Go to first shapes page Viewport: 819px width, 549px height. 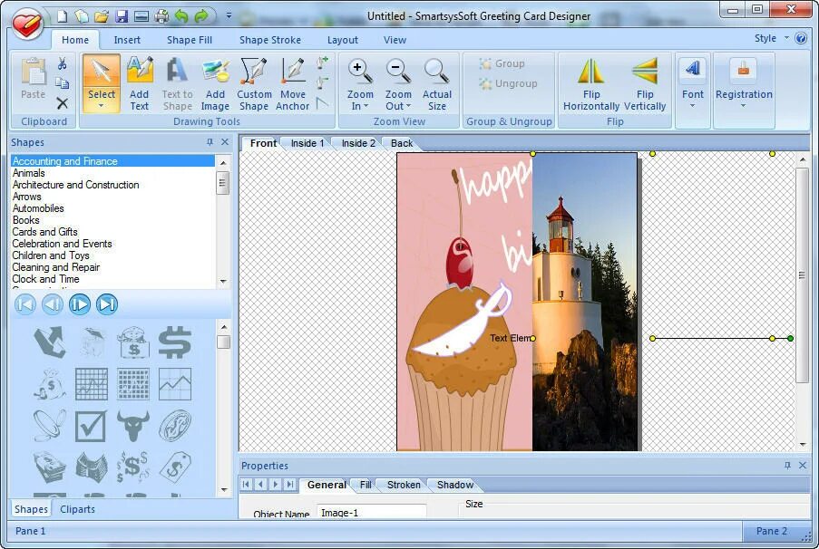coord(25,304)
